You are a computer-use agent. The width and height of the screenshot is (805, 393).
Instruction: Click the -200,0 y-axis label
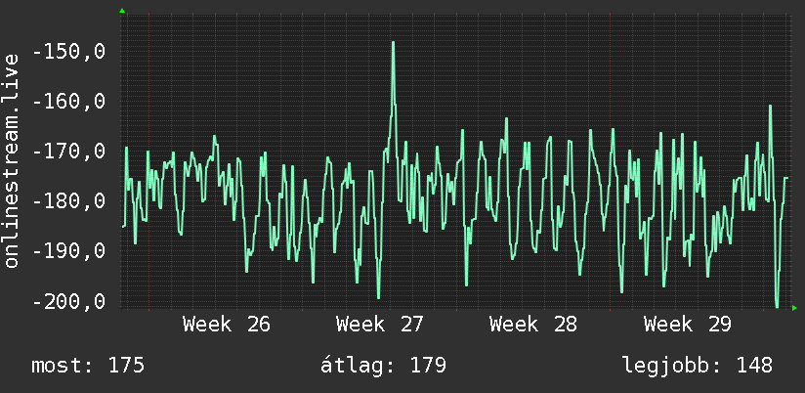point(68,301)
